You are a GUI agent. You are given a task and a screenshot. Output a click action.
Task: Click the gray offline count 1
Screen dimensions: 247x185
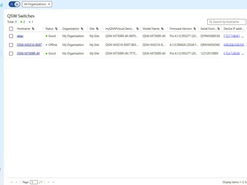(31, 22)
